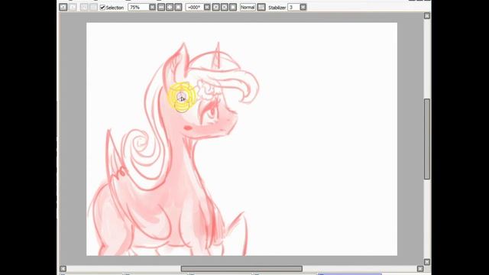Click the 75% zoom value field
Screen dimensions: 489x275
[x=138, y=7]
